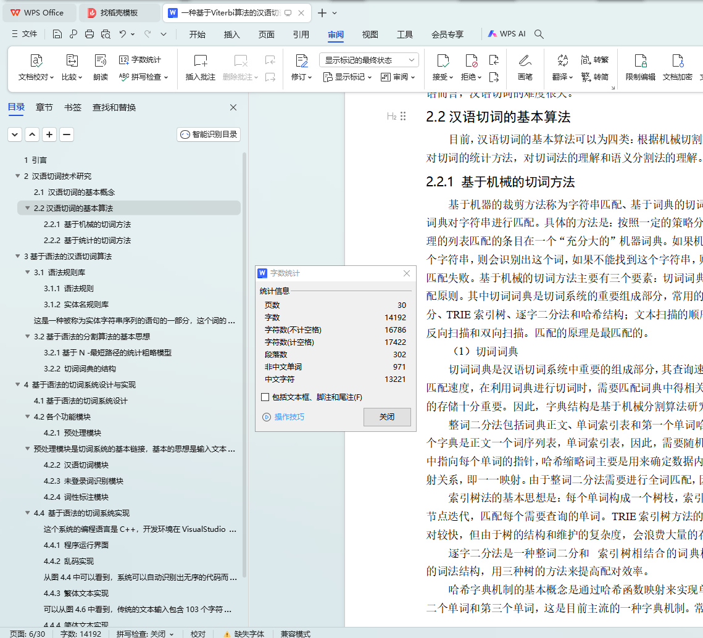Screen dimensions: 703x638
Task: Click the Smart Recognize TOC (智能识别目录) button
Action: pyautogui.click(x=209, y=135)
